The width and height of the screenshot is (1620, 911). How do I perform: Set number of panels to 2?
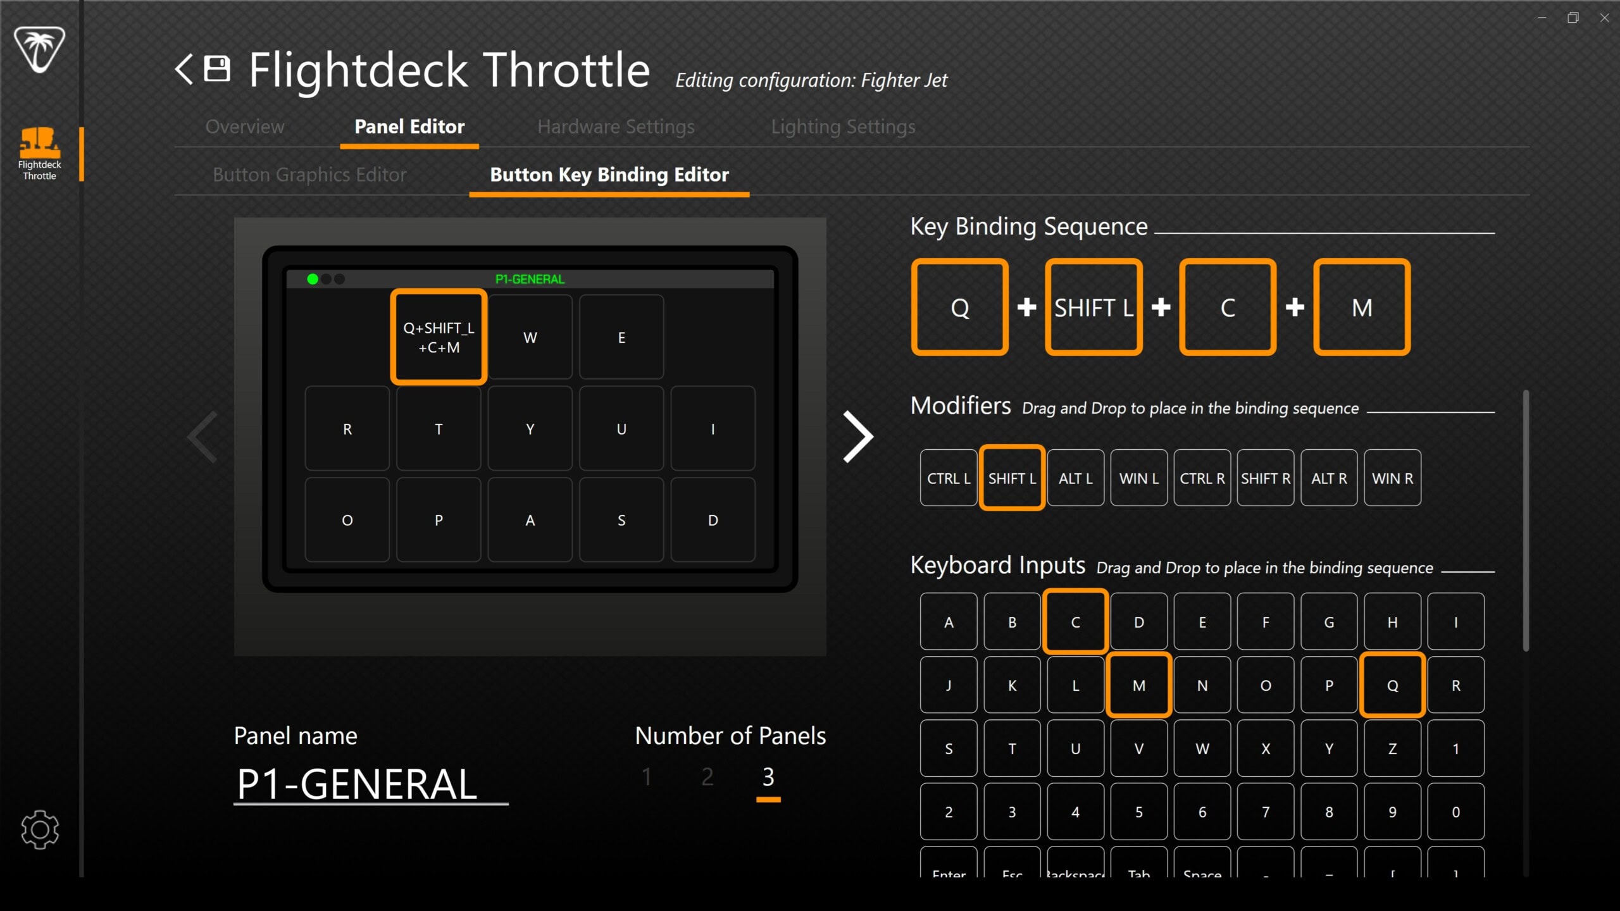pyautogui.click(x=707, y=777)
